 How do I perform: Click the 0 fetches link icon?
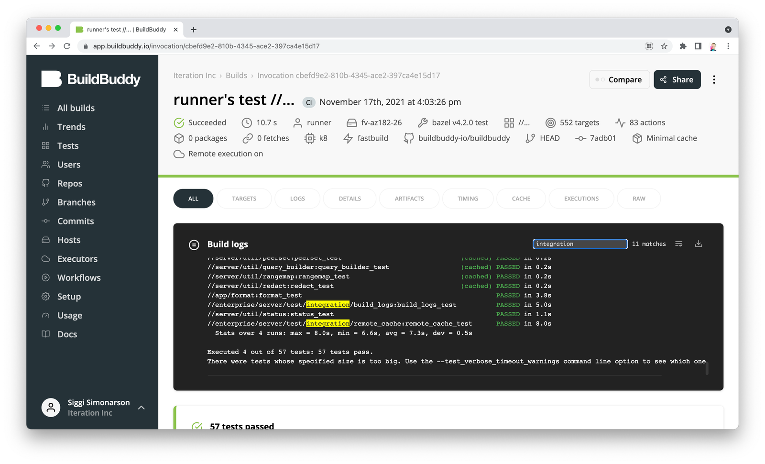click(248, 139)
